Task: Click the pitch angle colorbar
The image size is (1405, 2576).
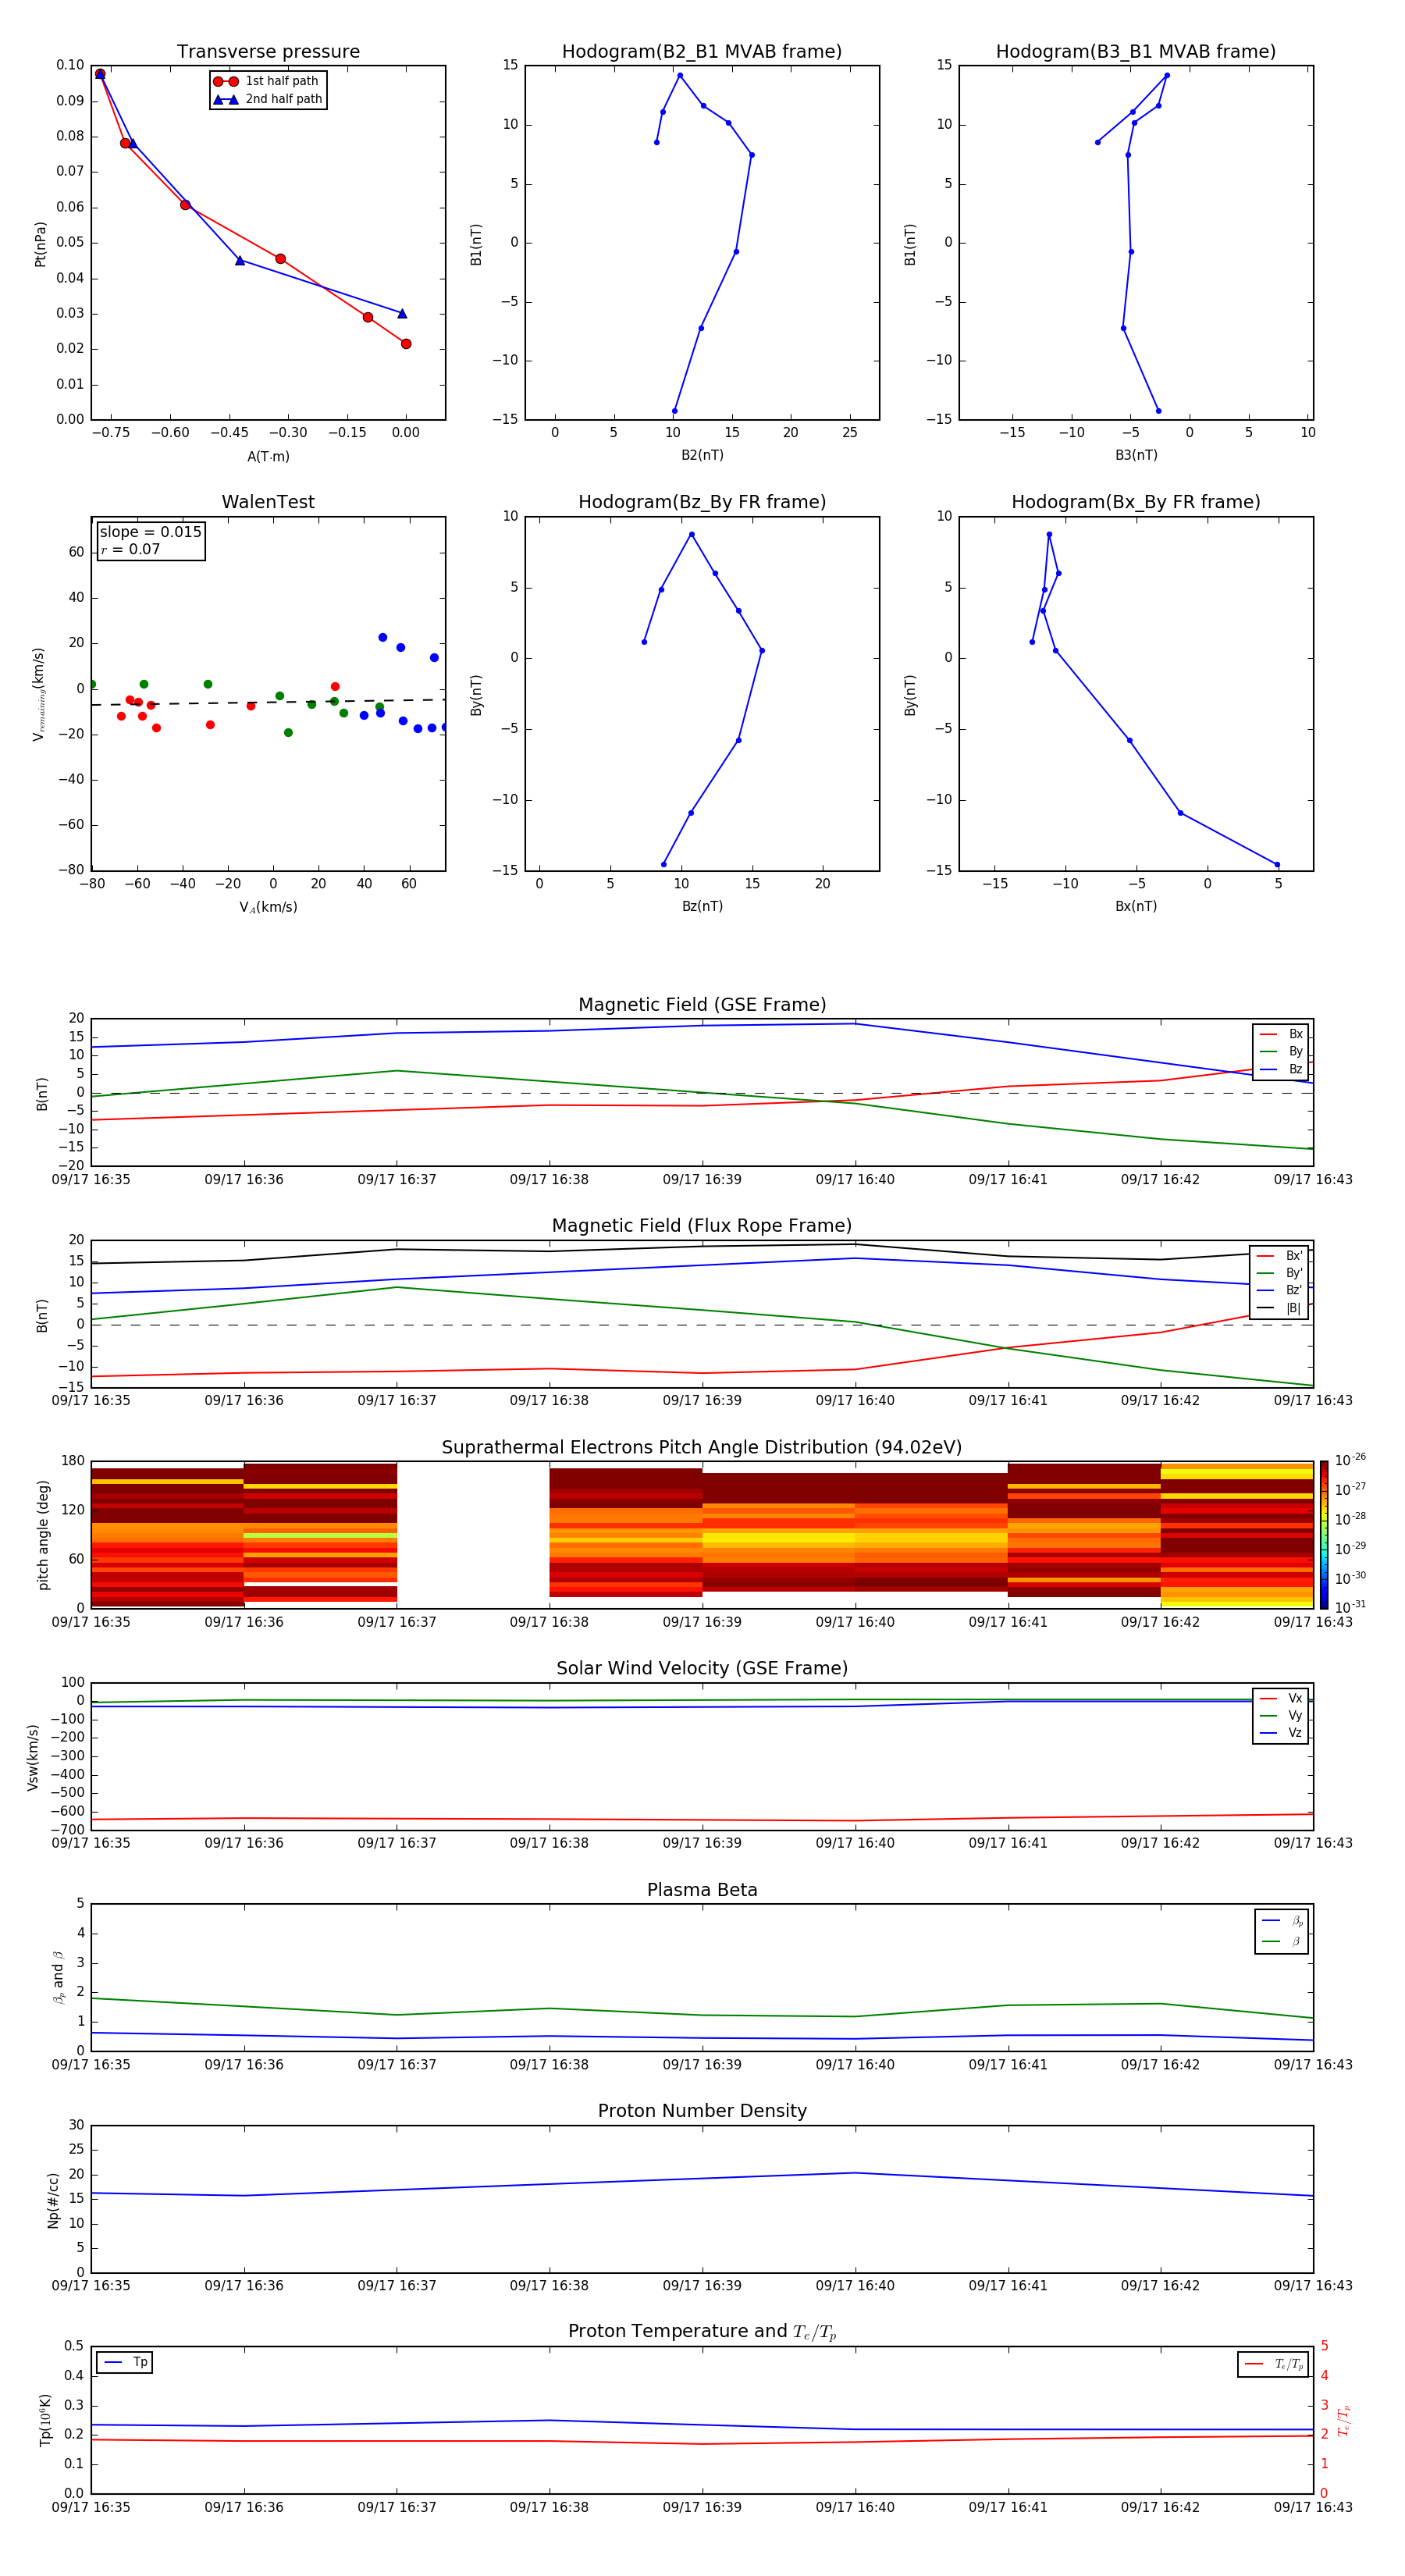Action: (1324, 1535)
